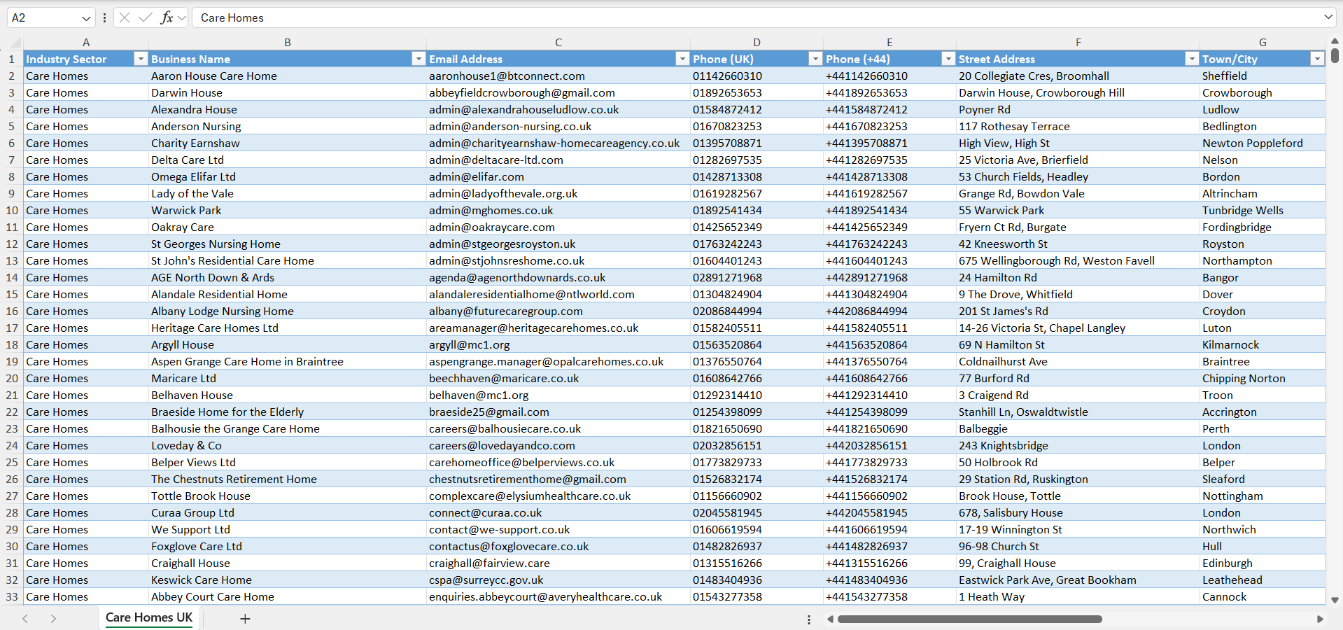Open the Name Box dropdown arrow

[x=86, y=18]
